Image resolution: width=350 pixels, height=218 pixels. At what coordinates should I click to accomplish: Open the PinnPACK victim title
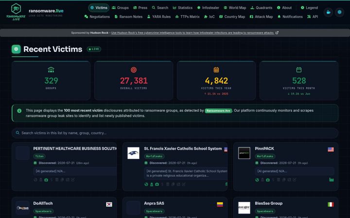coord(264,149)
